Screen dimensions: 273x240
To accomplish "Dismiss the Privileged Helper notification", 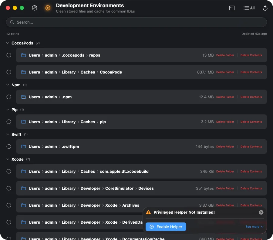I will tap(261, 212).
